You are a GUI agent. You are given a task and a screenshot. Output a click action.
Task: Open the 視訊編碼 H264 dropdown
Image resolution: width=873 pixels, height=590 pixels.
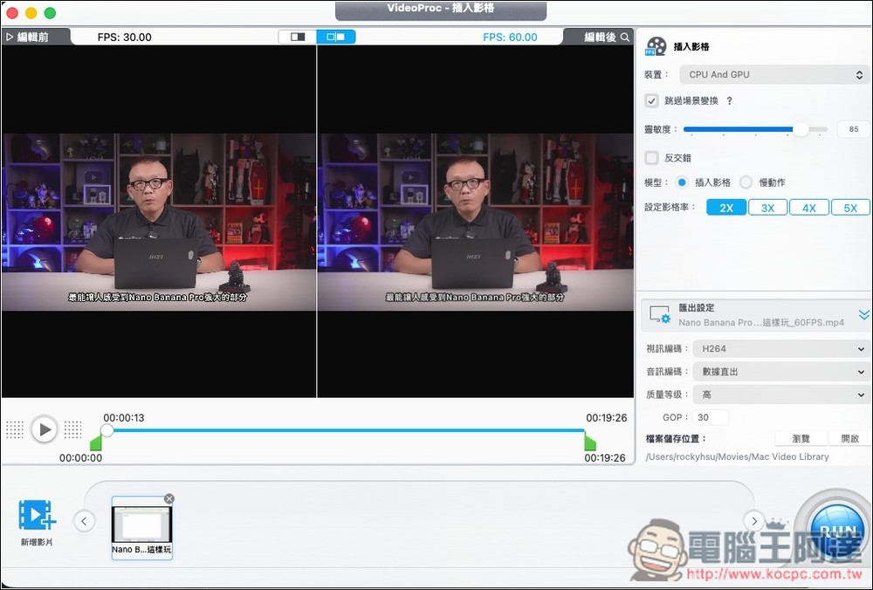coord(781,348)
